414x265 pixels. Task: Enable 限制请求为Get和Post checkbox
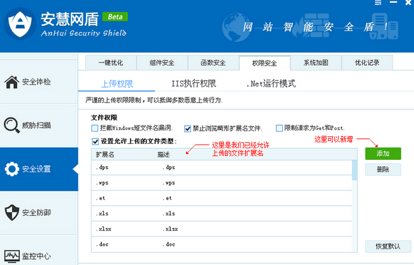[279, 128]
